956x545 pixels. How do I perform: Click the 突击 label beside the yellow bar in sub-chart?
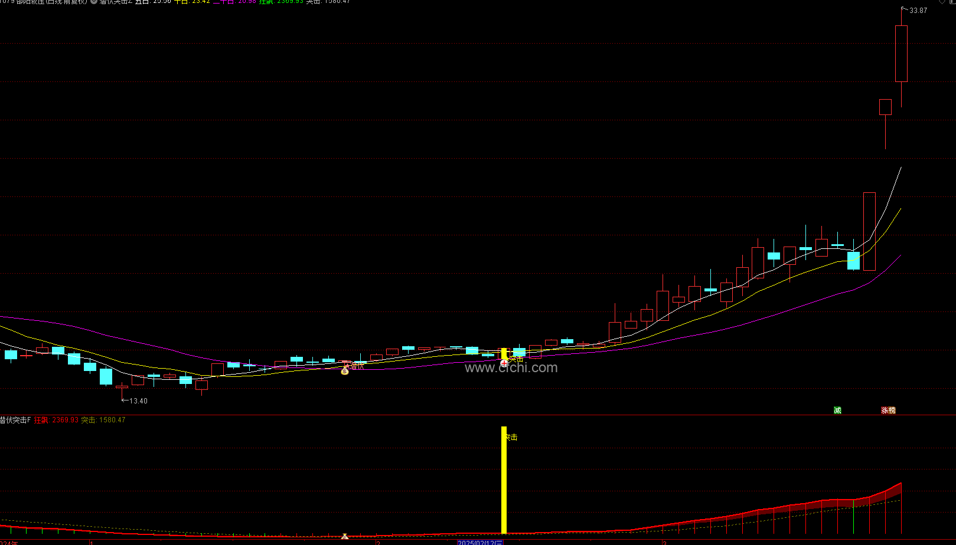pos(511,437)
